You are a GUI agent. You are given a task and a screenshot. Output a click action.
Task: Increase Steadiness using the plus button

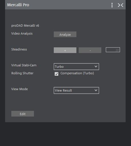pos(65,50)
